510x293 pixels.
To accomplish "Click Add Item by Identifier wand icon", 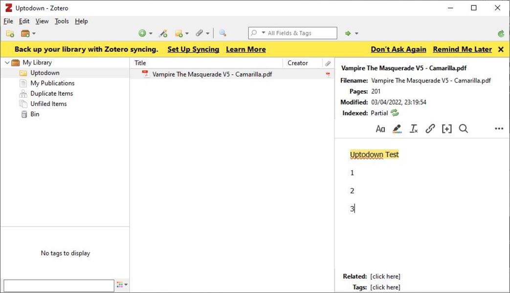I will [163, 33].
